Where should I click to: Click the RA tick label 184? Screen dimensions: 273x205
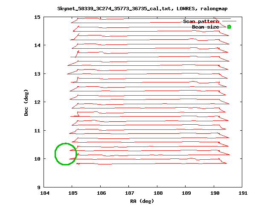coord(45,193)
